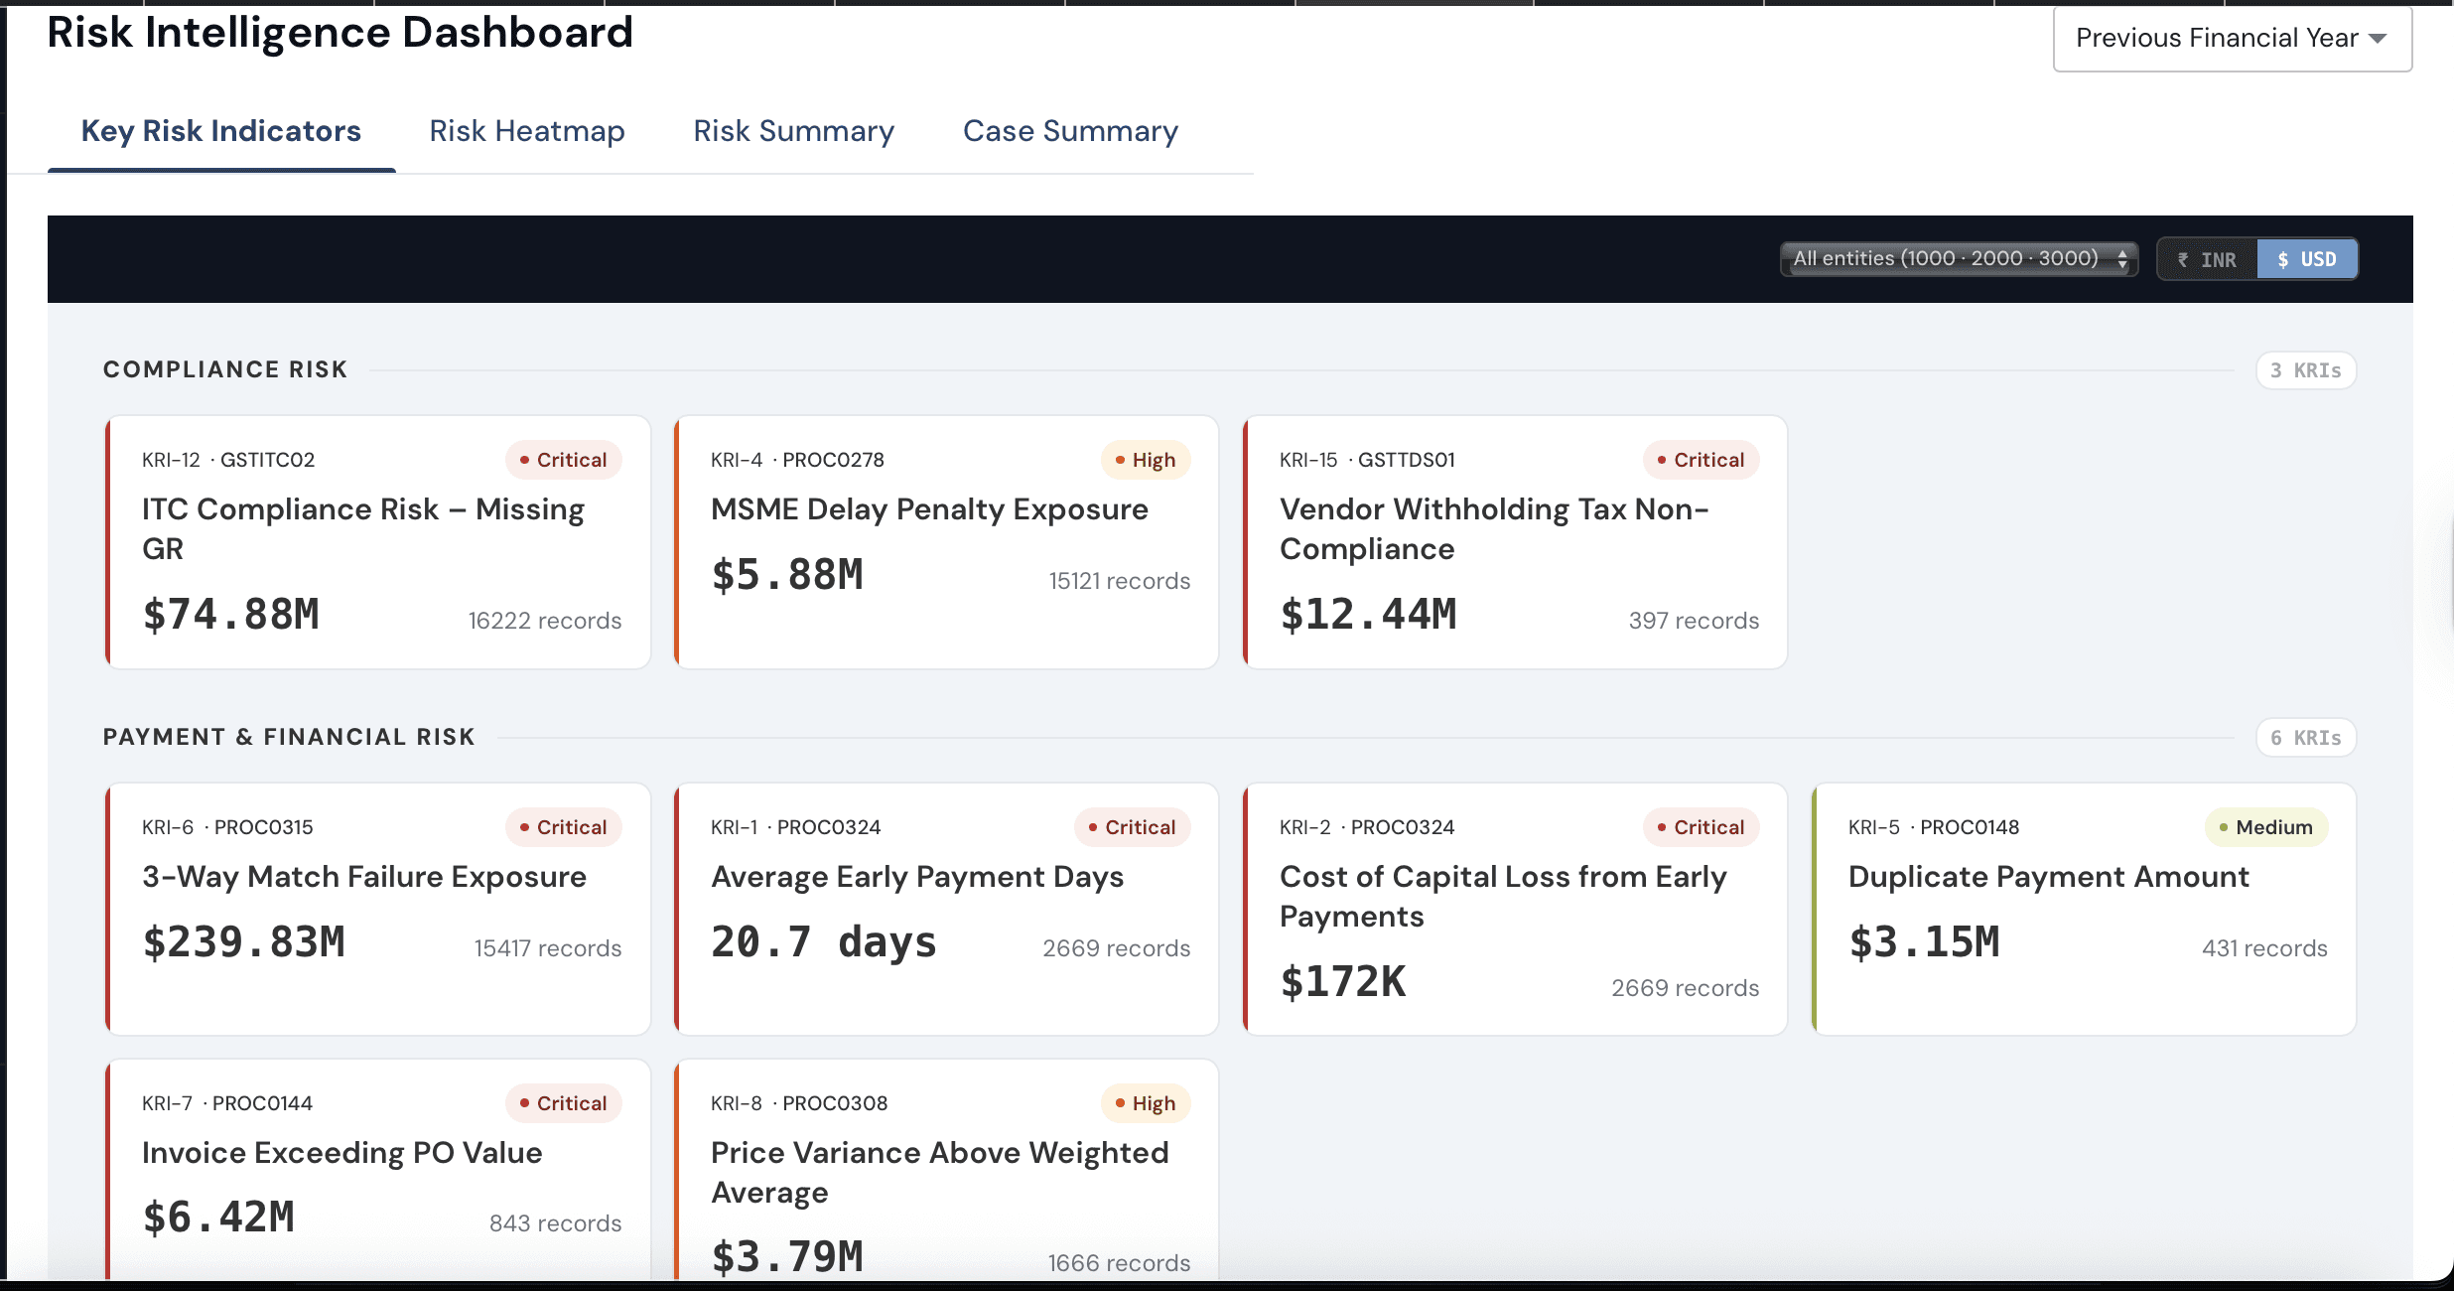
Task: Click Critical badge on Vendor Withholding Tax card
Action: click(x=1701, y=460)
